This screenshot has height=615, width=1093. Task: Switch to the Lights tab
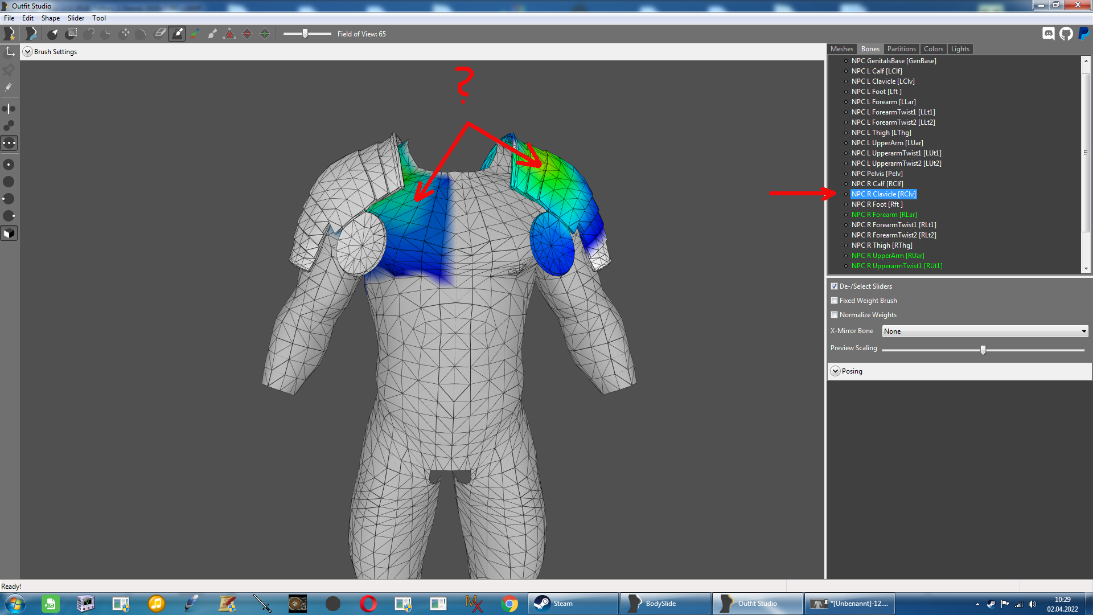click(x=960, y=49)
